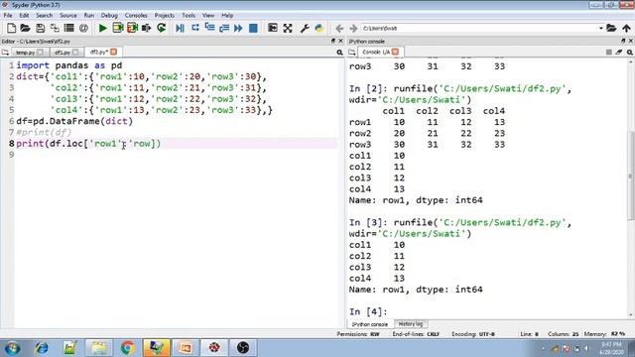Clear console with the eraser icon
This screenshot has width=635, height=357.
619,53
